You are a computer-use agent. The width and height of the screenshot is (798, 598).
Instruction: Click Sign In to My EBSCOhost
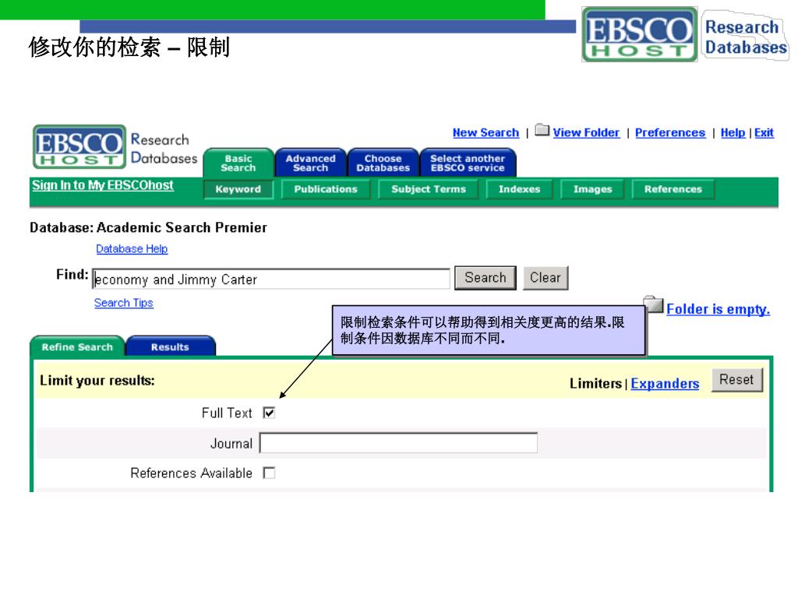103,185
